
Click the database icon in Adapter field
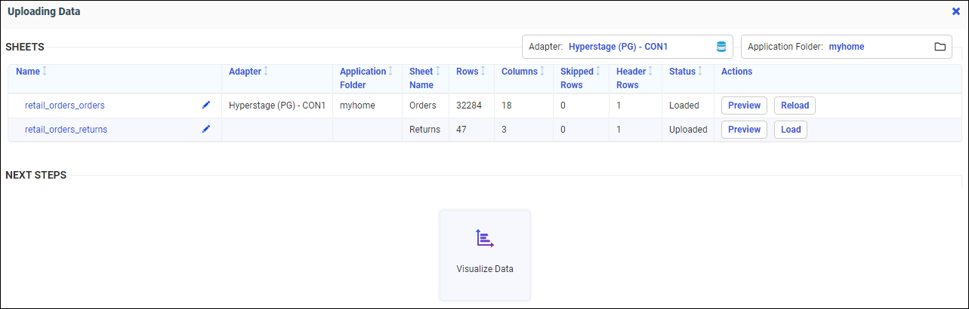[x=721, y=47]
